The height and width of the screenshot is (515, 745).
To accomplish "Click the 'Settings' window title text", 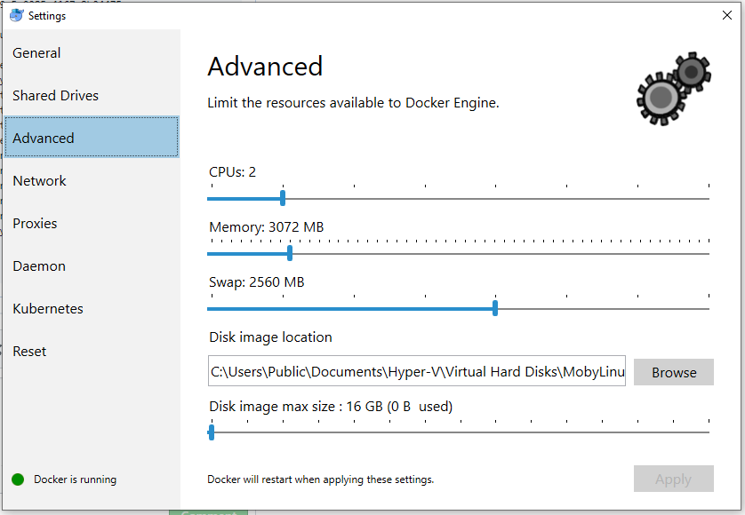I will [x=47, y=16].
